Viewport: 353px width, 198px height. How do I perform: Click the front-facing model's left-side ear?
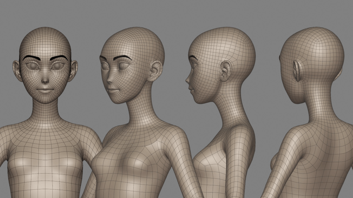(x=17, y=70)
